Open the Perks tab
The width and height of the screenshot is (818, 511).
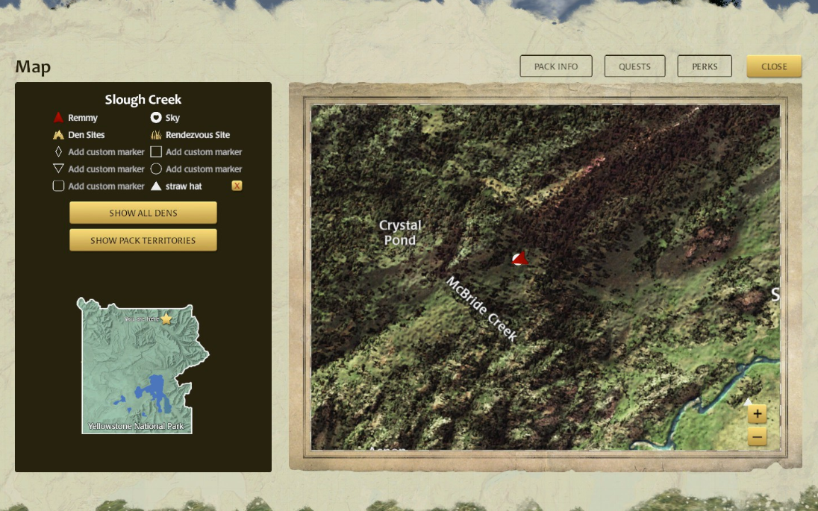(x=705, y=66)
